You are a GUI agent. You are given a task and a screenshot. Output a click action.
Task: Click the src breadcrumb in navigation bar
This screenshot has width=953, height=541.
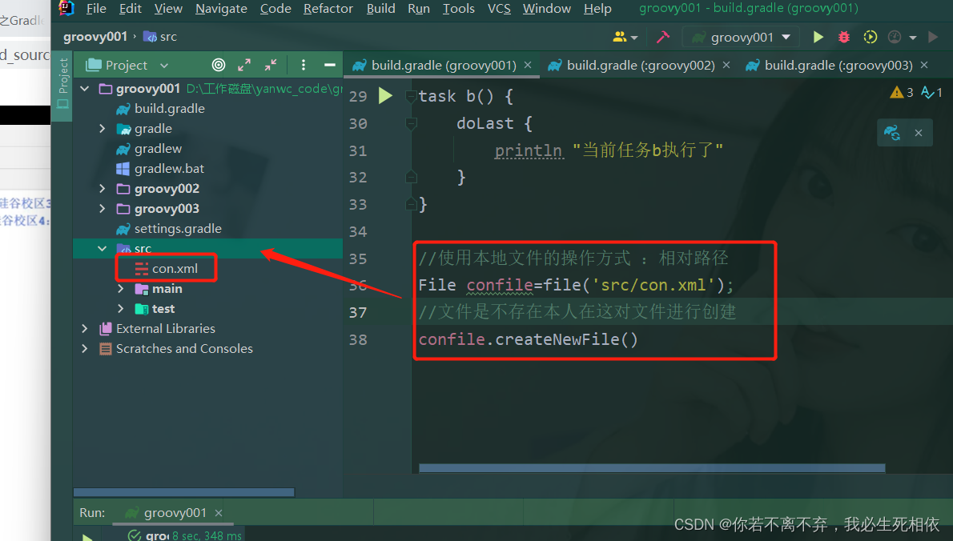point(160,37)
